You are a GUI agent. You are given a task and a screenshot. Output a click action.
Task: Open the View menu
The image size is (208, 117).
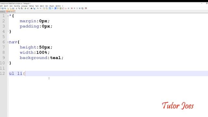click(11, 6)
